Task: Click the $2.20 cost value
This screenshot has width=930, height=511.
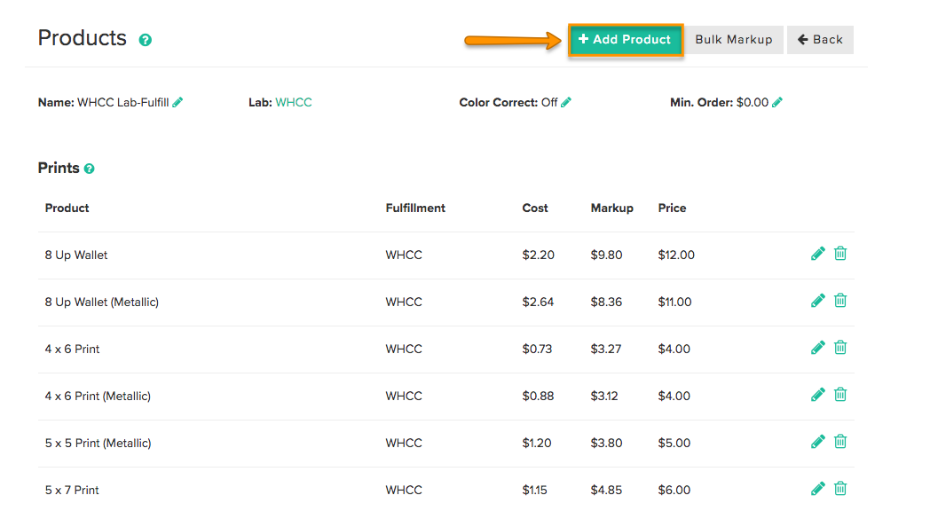Action: pyautogui.click(x=538, y=255)
